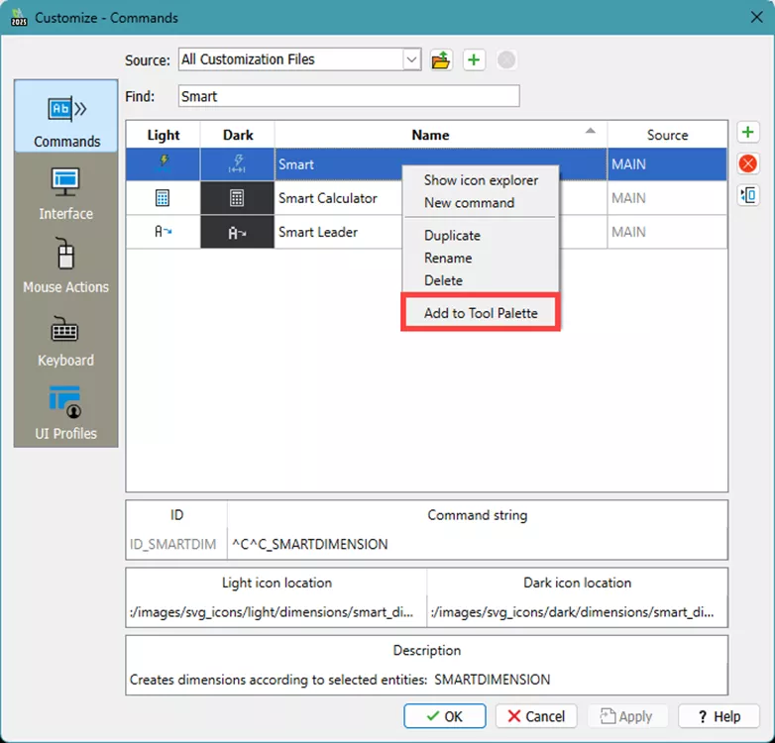Click the open customization file folder icon
775x743 pixels.
point(441,60)
